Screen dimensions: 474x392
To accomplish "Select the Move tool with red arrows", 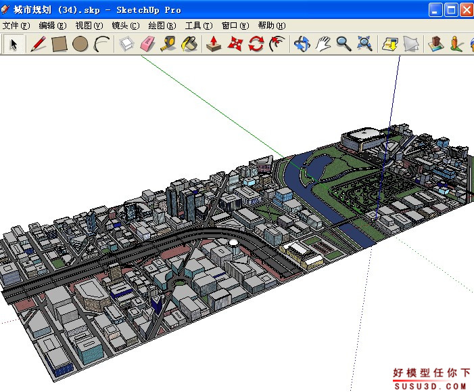I will point(235,44).
